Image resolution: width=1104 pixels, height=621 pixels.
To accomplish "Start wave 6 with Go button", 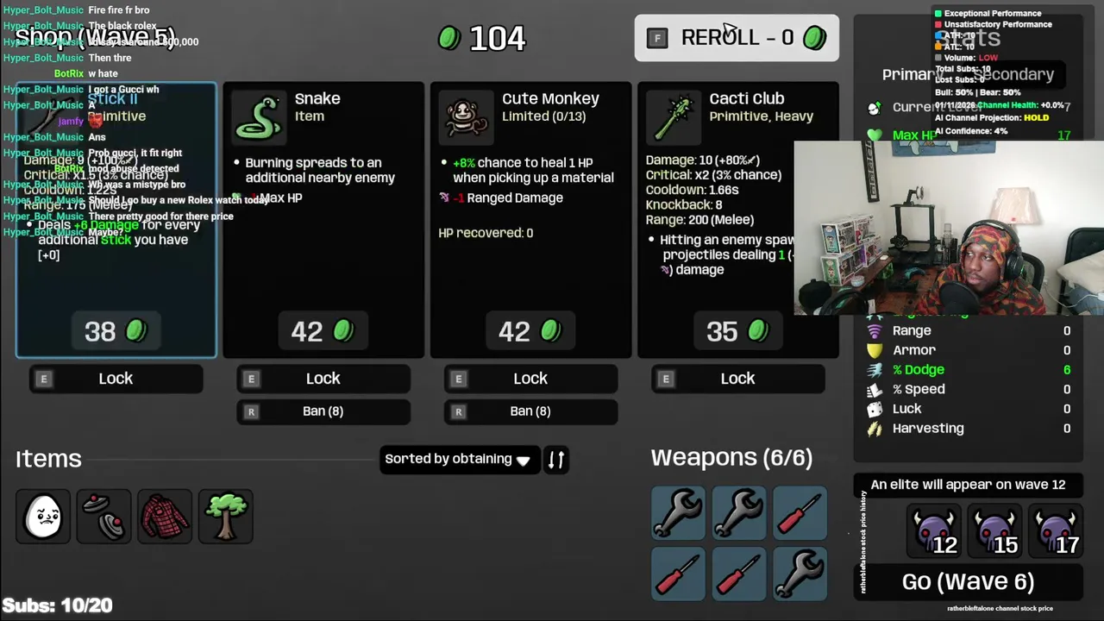I will coord(968,582).
